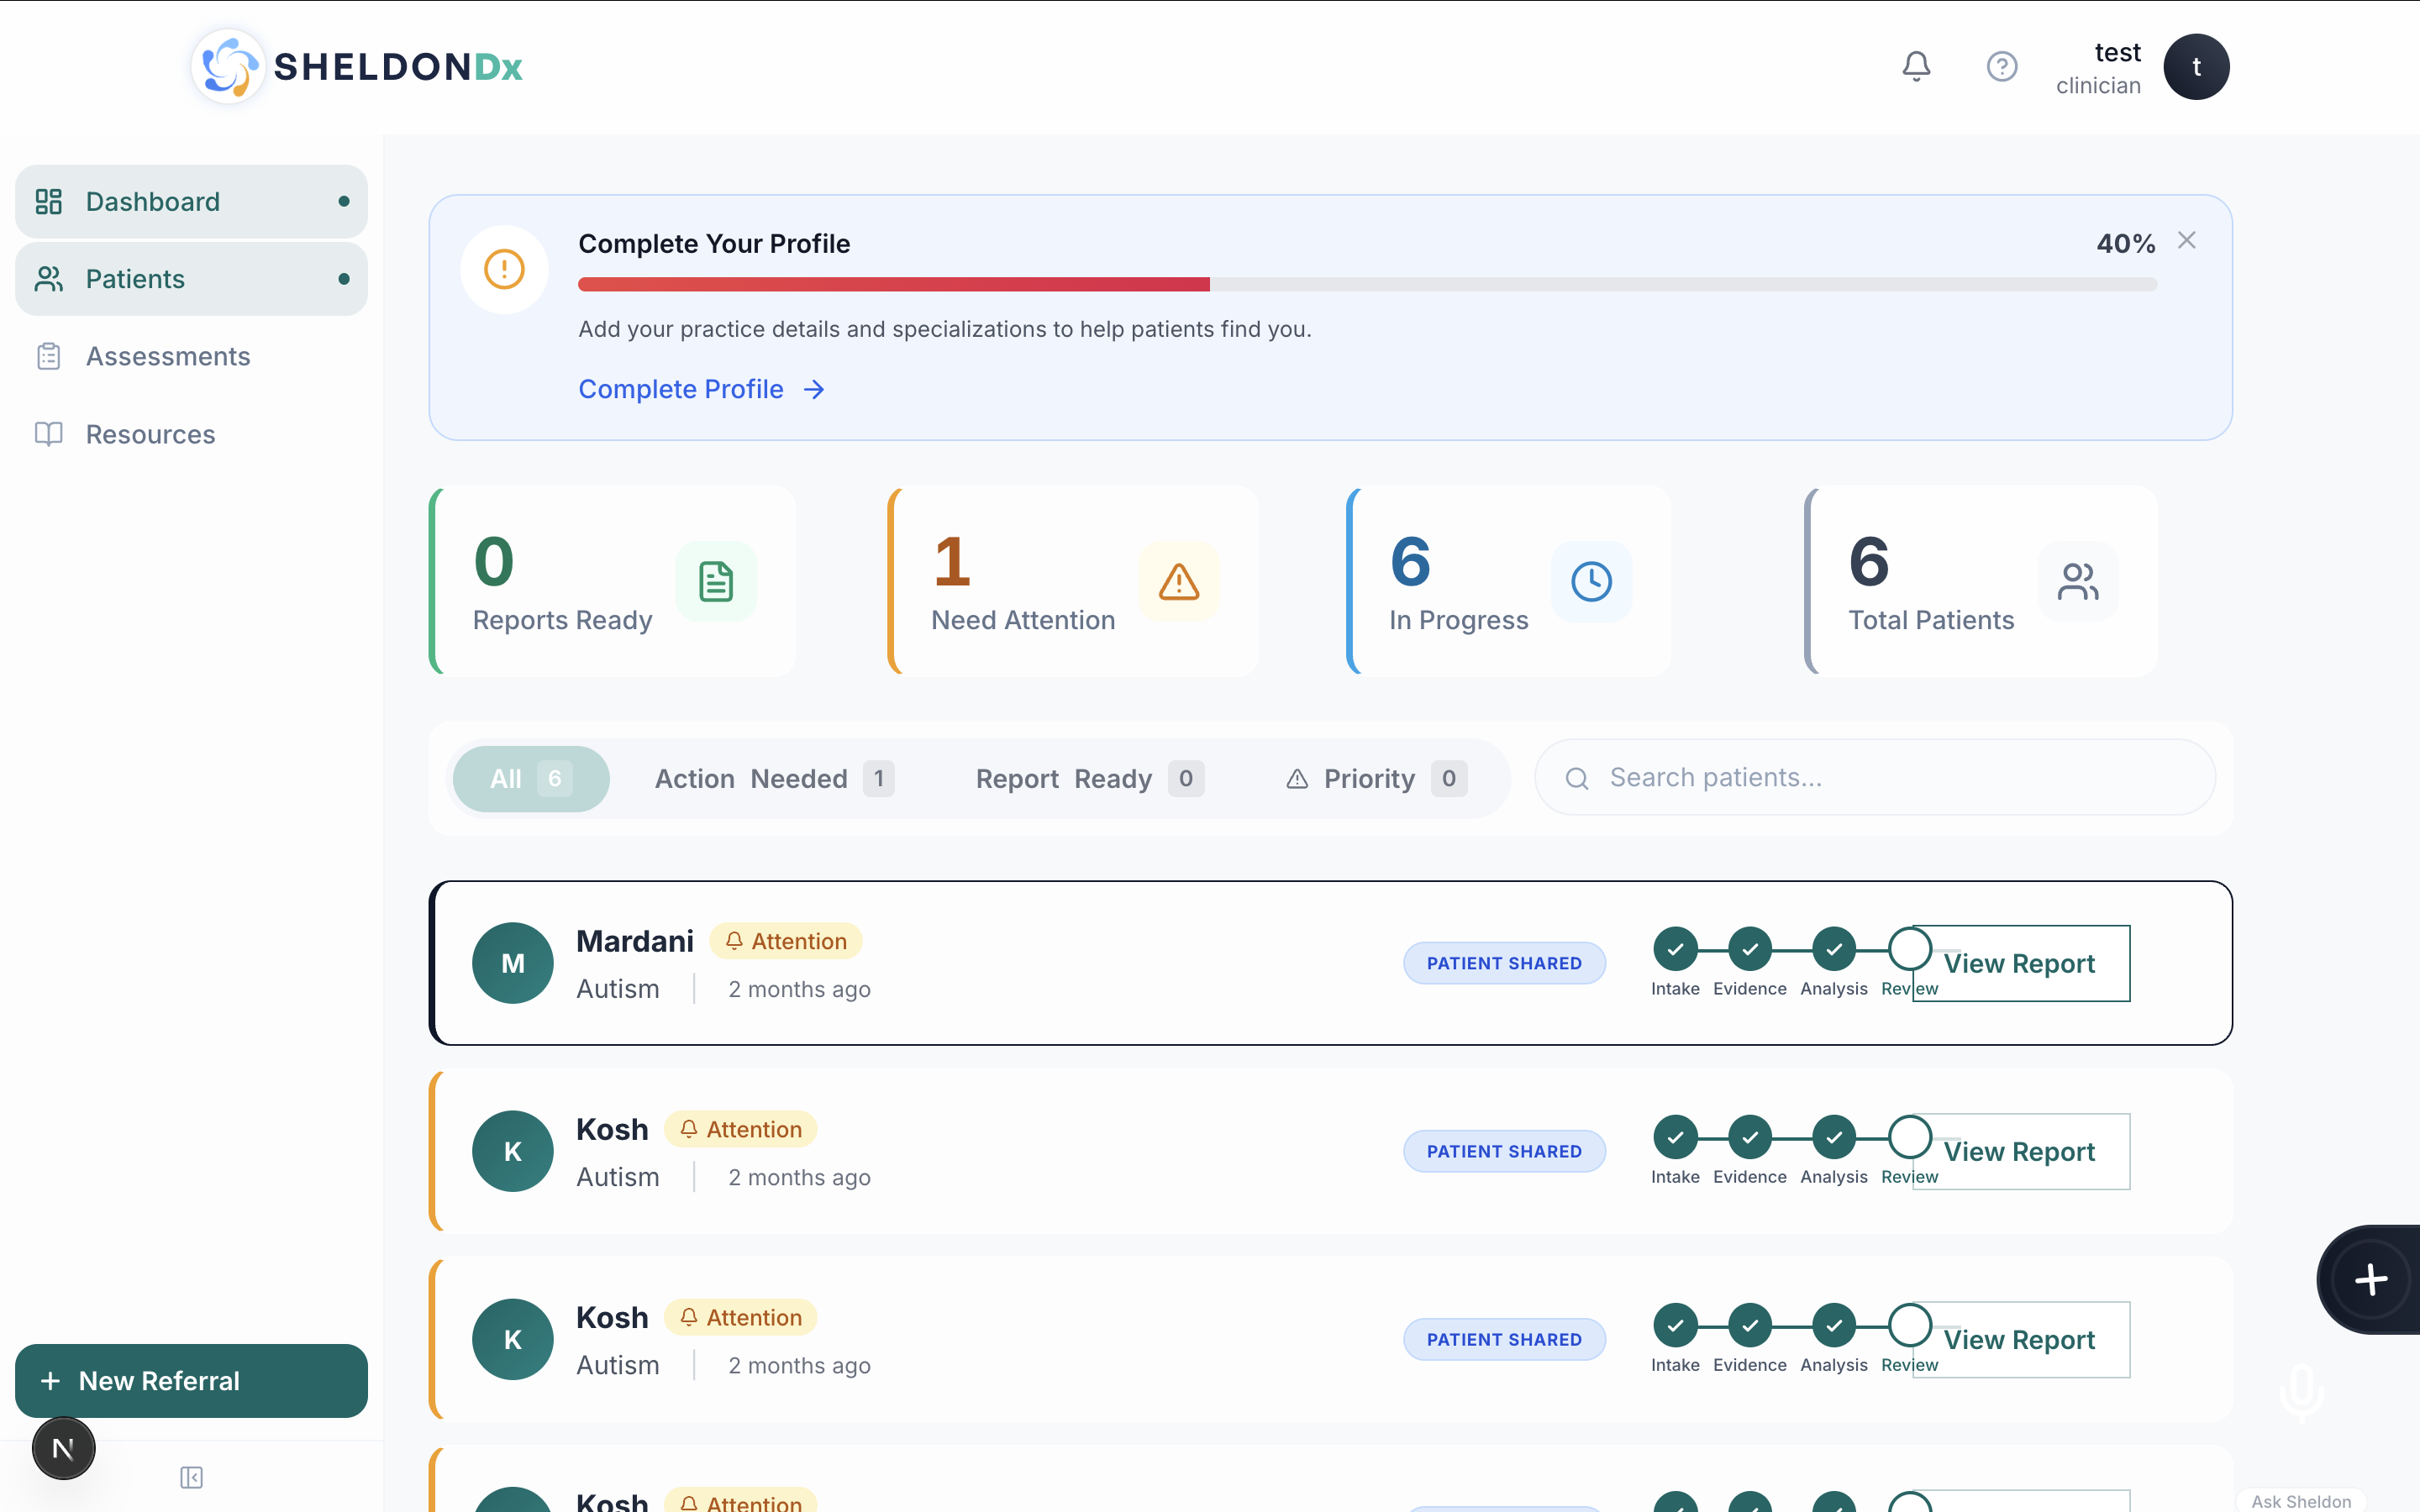Screen dimensions: 2420x1512
Task: Open the help question mark icon
Action: (2001, 66)
